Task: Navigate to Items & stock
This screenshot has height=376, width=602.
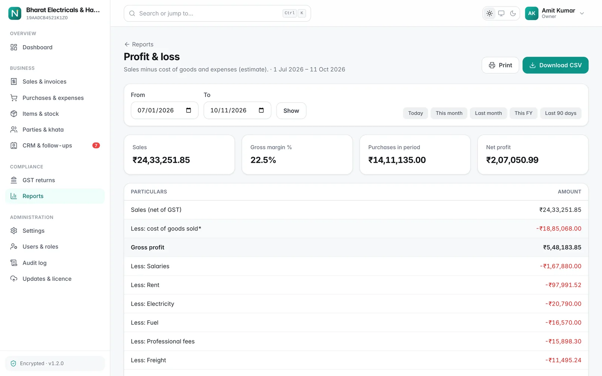Action: click(x=55, y=114)
